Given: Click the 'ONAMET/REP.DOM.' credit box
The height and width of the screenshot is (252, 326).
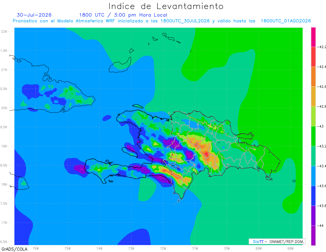Looking at the screenshot, I should click(277, 241).
